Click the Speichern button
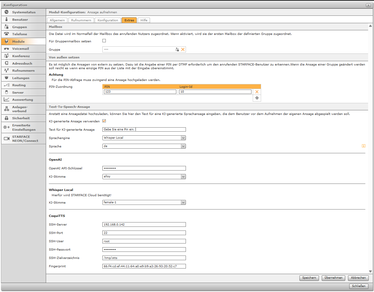 point(309,278)
